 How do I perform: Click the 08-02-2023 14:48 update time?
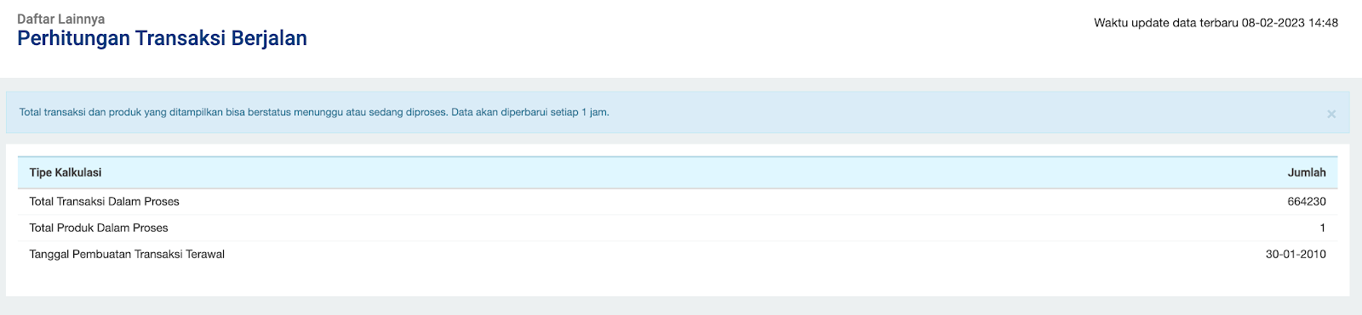(1290, 23)
